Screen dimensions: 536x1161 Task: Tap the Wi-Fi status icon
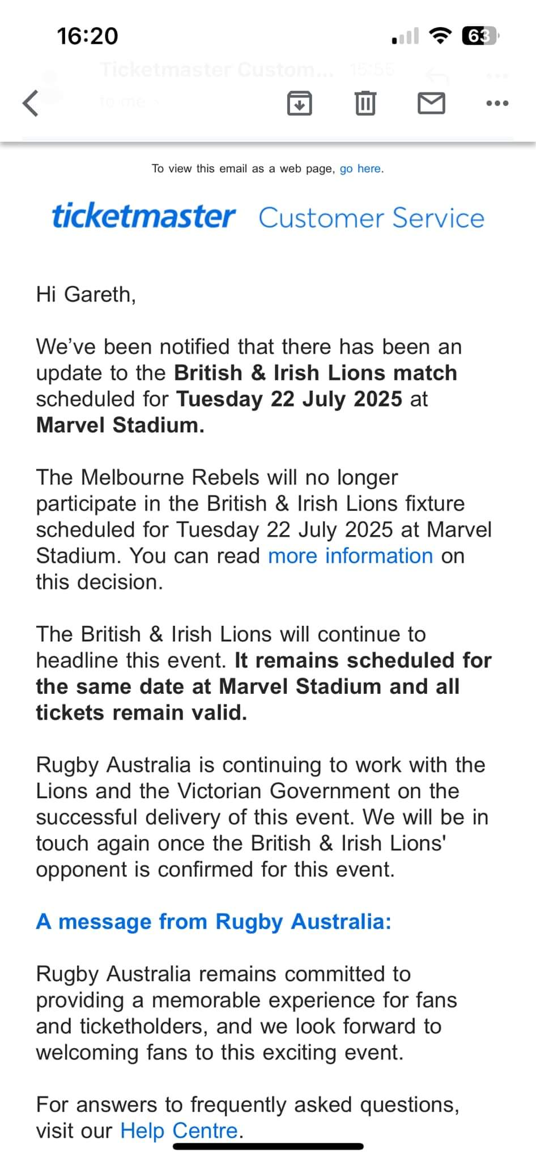tap(440, 36)
